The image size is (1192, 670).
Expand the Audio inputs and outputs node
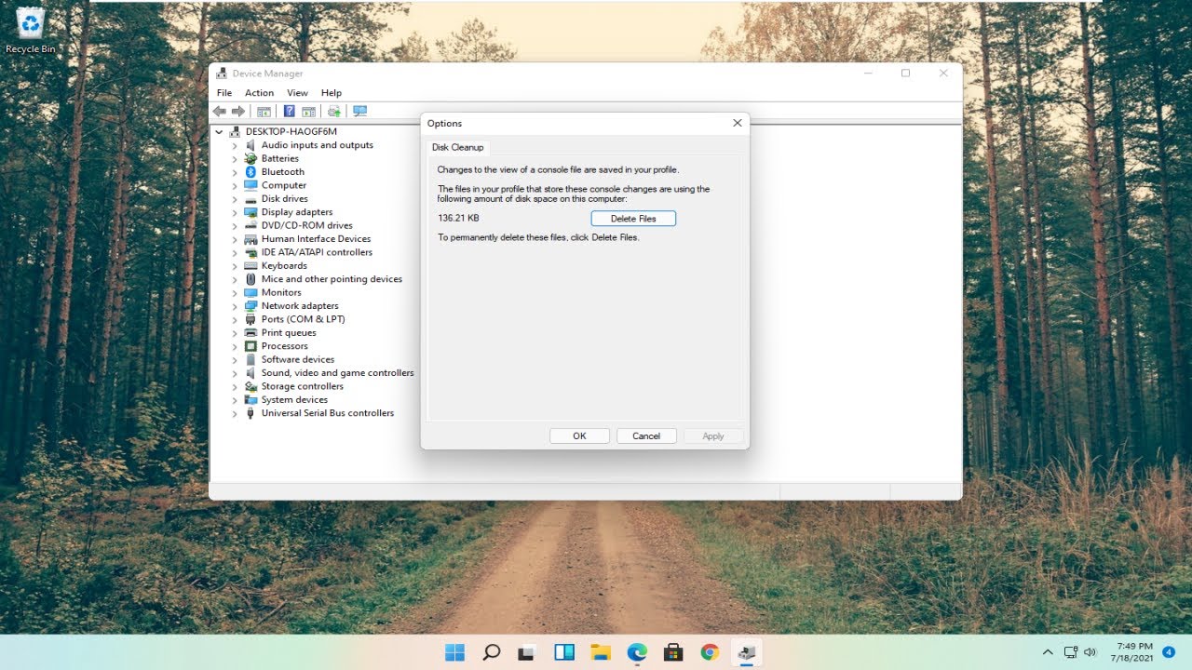[235, 146]
